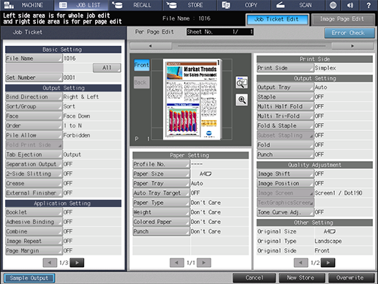Toggle the All sets button
Screen dimensions: 378x284
click(107, 67)
